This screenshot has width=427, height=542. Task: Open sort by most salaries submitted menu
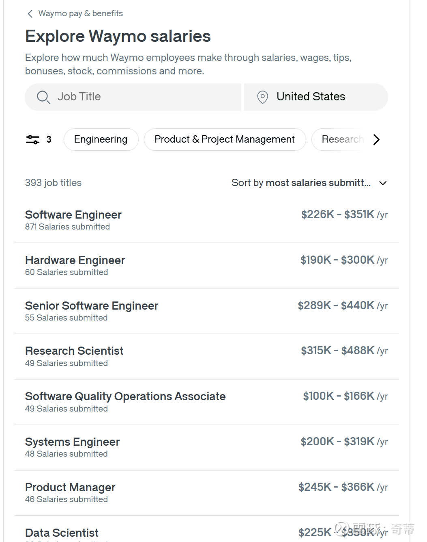[x=301, y=183]
